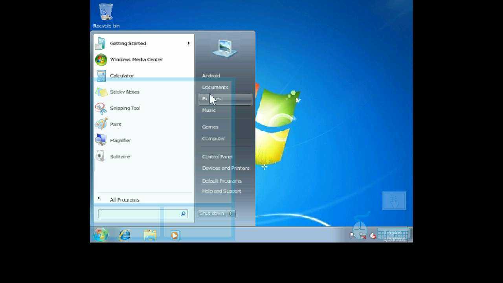
Task: Open Internet Explorer from the taskbar
Action: click(125, 235)
